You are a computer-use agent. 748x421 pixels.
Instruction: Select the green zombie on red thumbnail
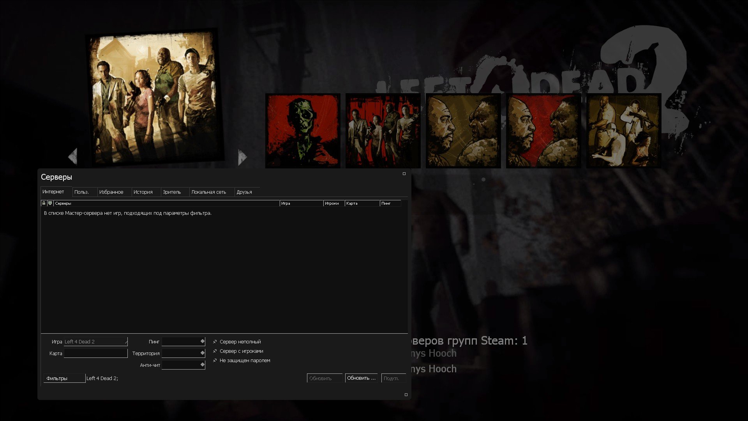(x=303, y=131)
